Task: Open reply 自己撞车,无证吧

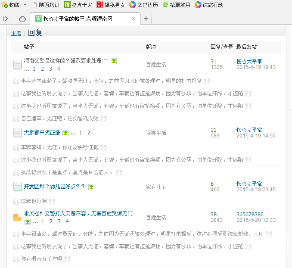Action: [x=59, y=118]
